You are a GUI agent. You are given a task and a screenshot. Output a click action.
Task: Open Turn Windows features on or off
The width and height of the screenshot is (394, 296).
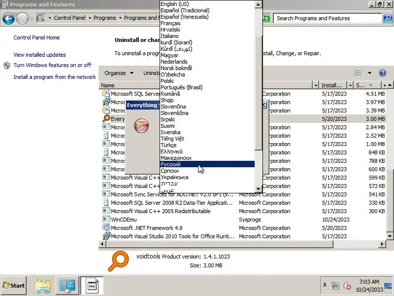coord(52,65)
